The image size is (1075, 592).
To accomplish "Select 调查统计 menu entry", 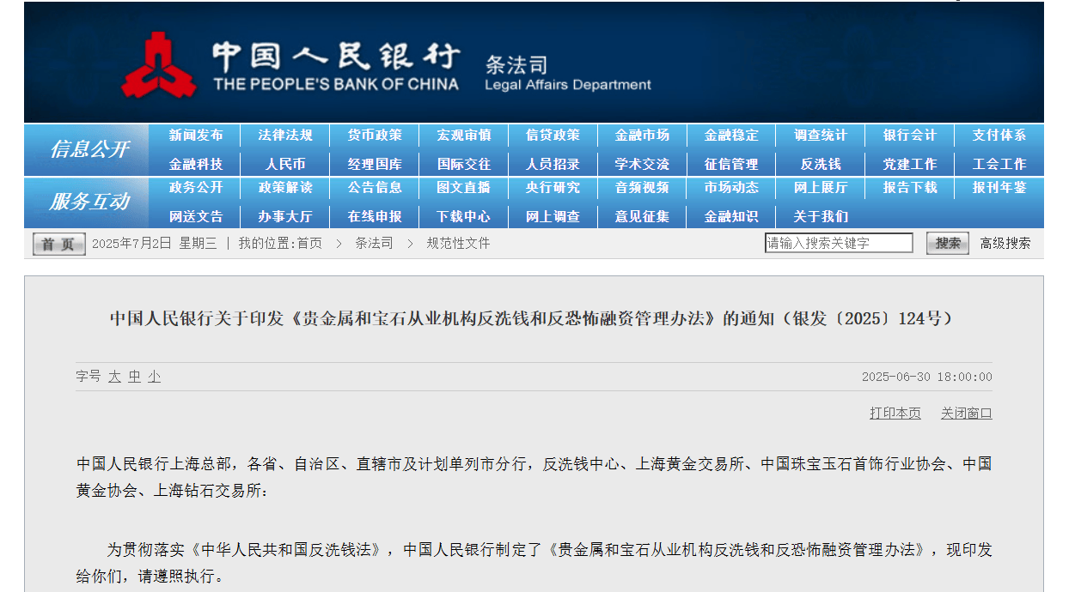I will (821, 136).
